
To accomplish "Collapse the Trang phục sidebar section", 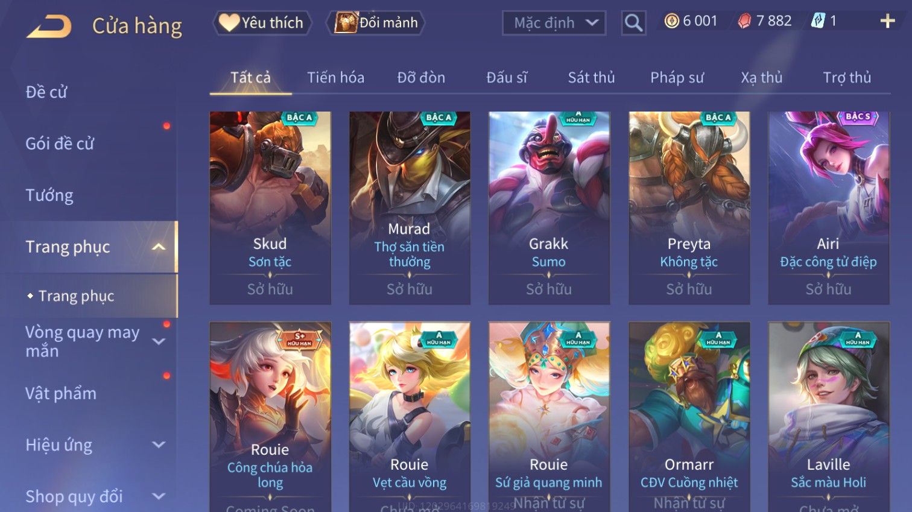I will (x=159, y=247).
